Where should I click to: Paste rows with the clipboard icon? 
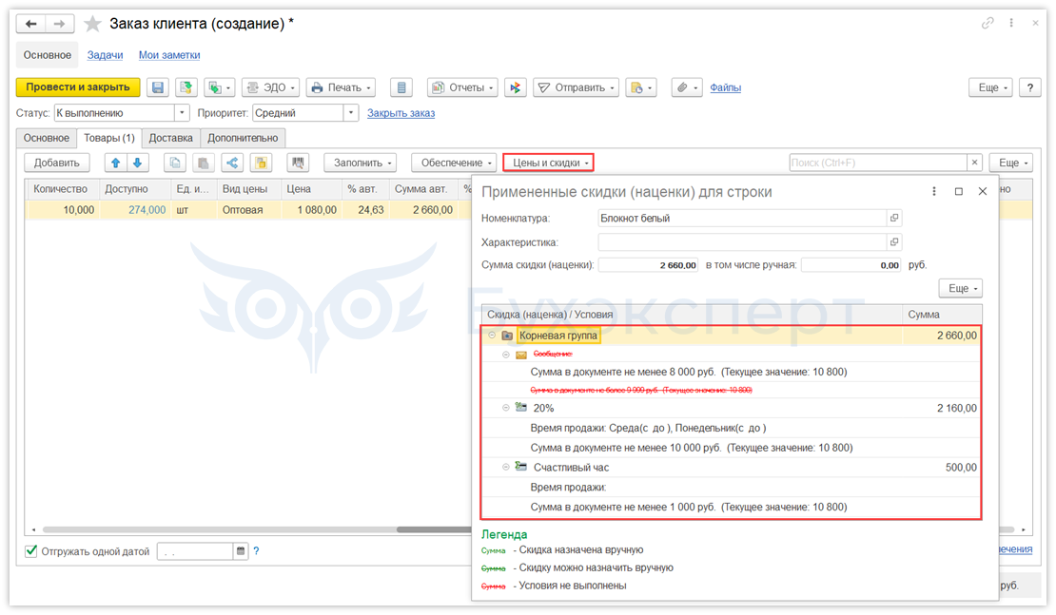pyautogui.click(x=204, y=163)
